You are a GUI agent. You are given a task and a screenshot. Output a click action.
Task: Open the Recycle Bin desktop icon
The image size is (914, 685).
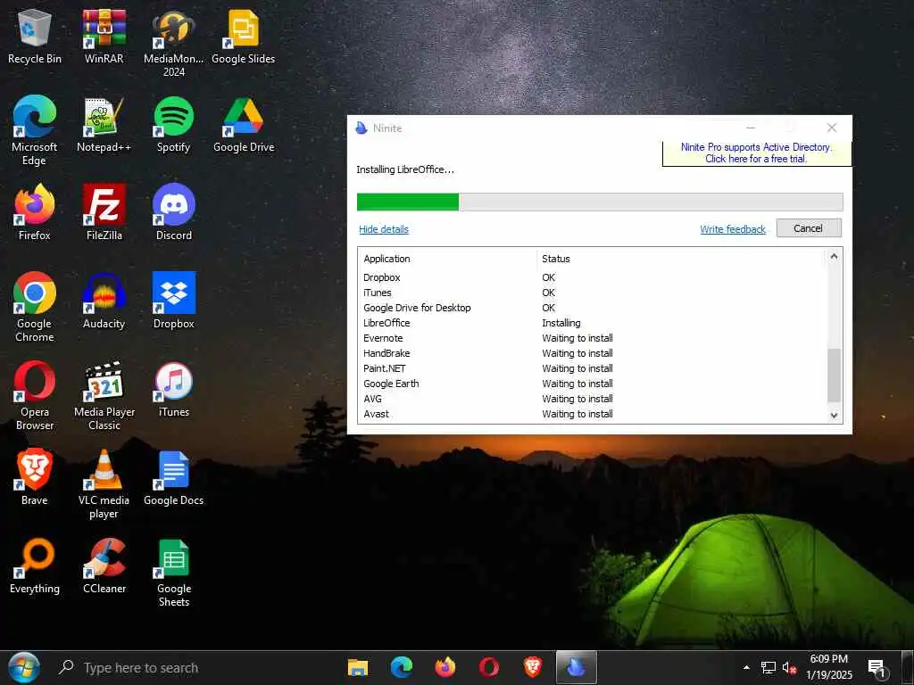point(35,37)
